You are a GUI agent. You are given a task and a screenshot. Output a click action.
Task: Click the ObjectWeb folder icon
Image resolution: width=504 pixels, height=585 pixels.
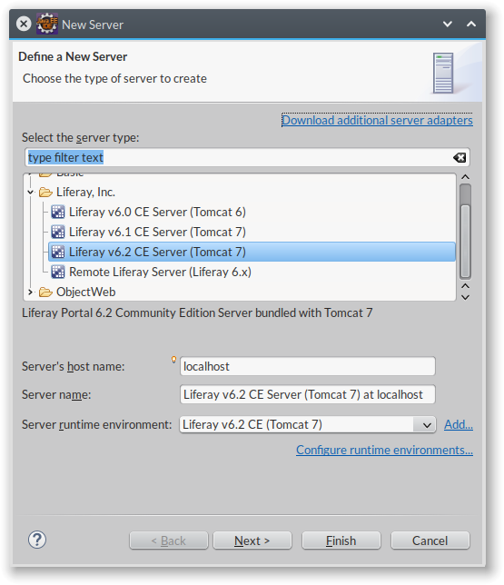pos(45,292)
